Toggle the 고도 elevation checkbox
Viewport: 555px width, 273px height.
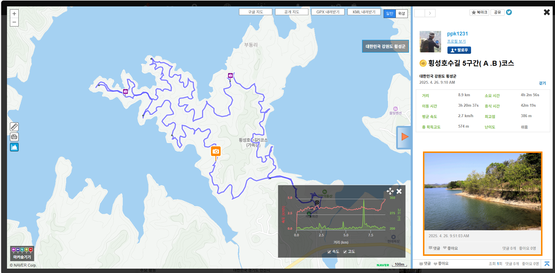pos(345,252)
